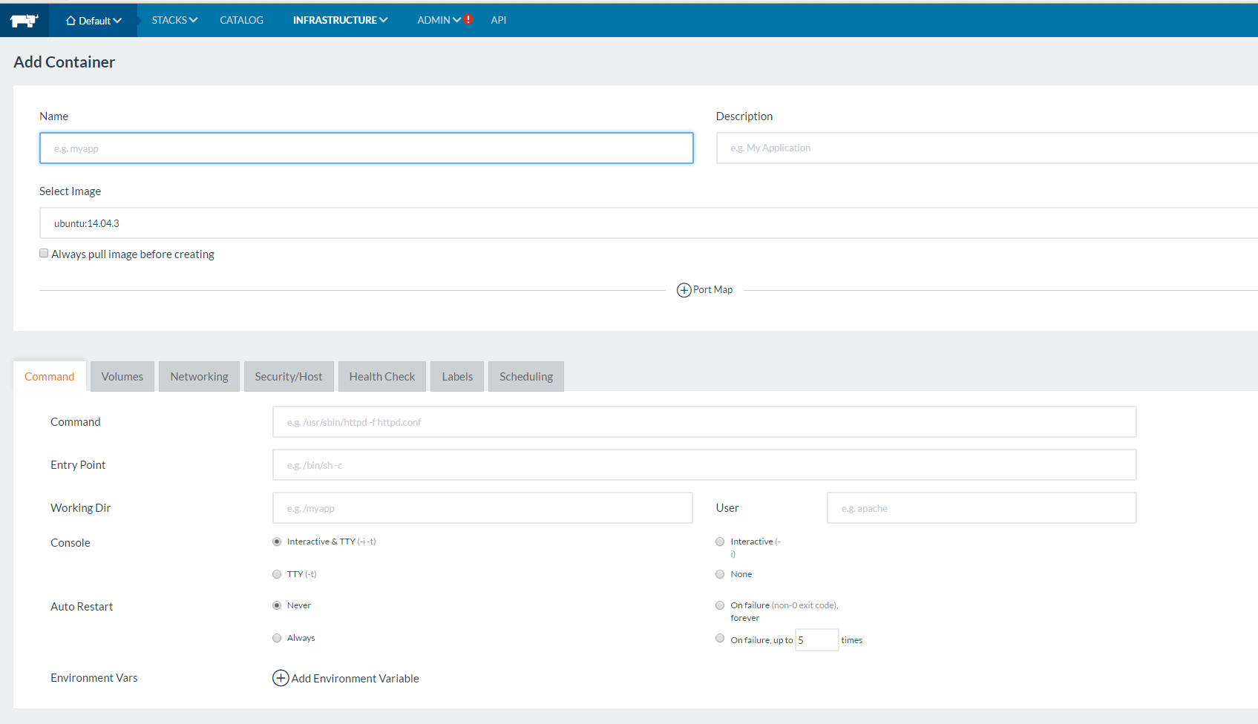
Task: Open the Catalog page link
Action: tap(241, 20)
